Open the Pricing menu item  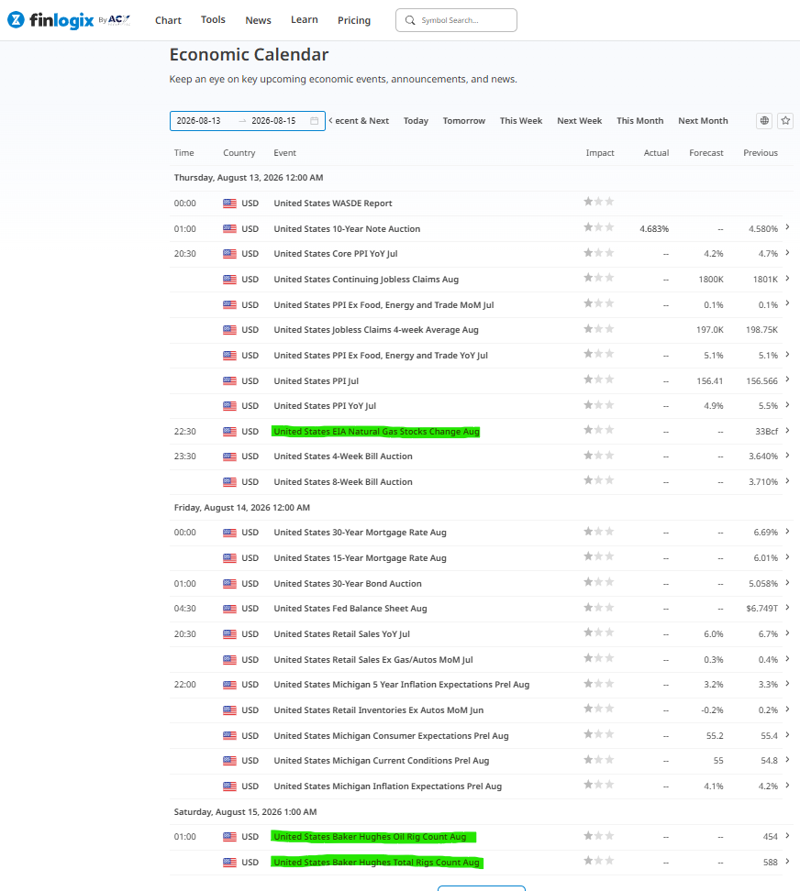(353, 20)
